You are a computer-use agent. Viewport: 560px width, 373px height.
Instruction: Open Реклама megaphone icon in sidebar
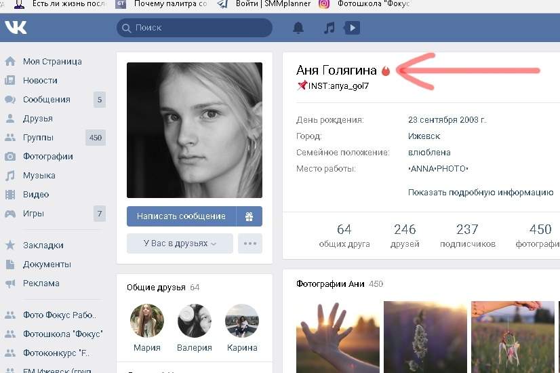tap(10, 283)
